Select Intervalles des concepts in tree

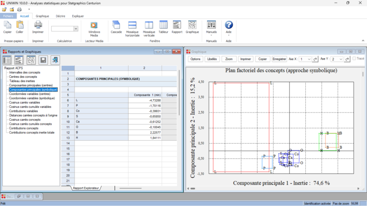pos(24,72)
